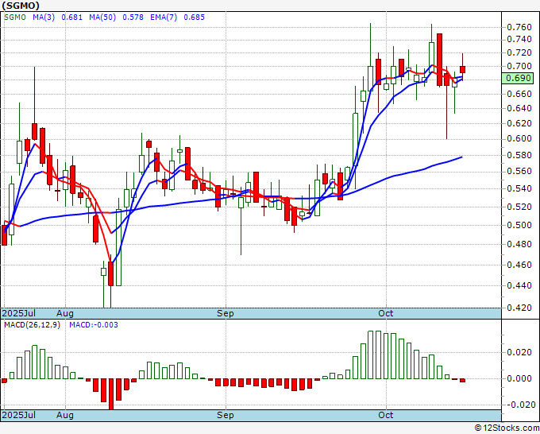Click the 0.620 price axis label
The width and height of the screenshot is (540, 434).
click(x=519, y=123)
